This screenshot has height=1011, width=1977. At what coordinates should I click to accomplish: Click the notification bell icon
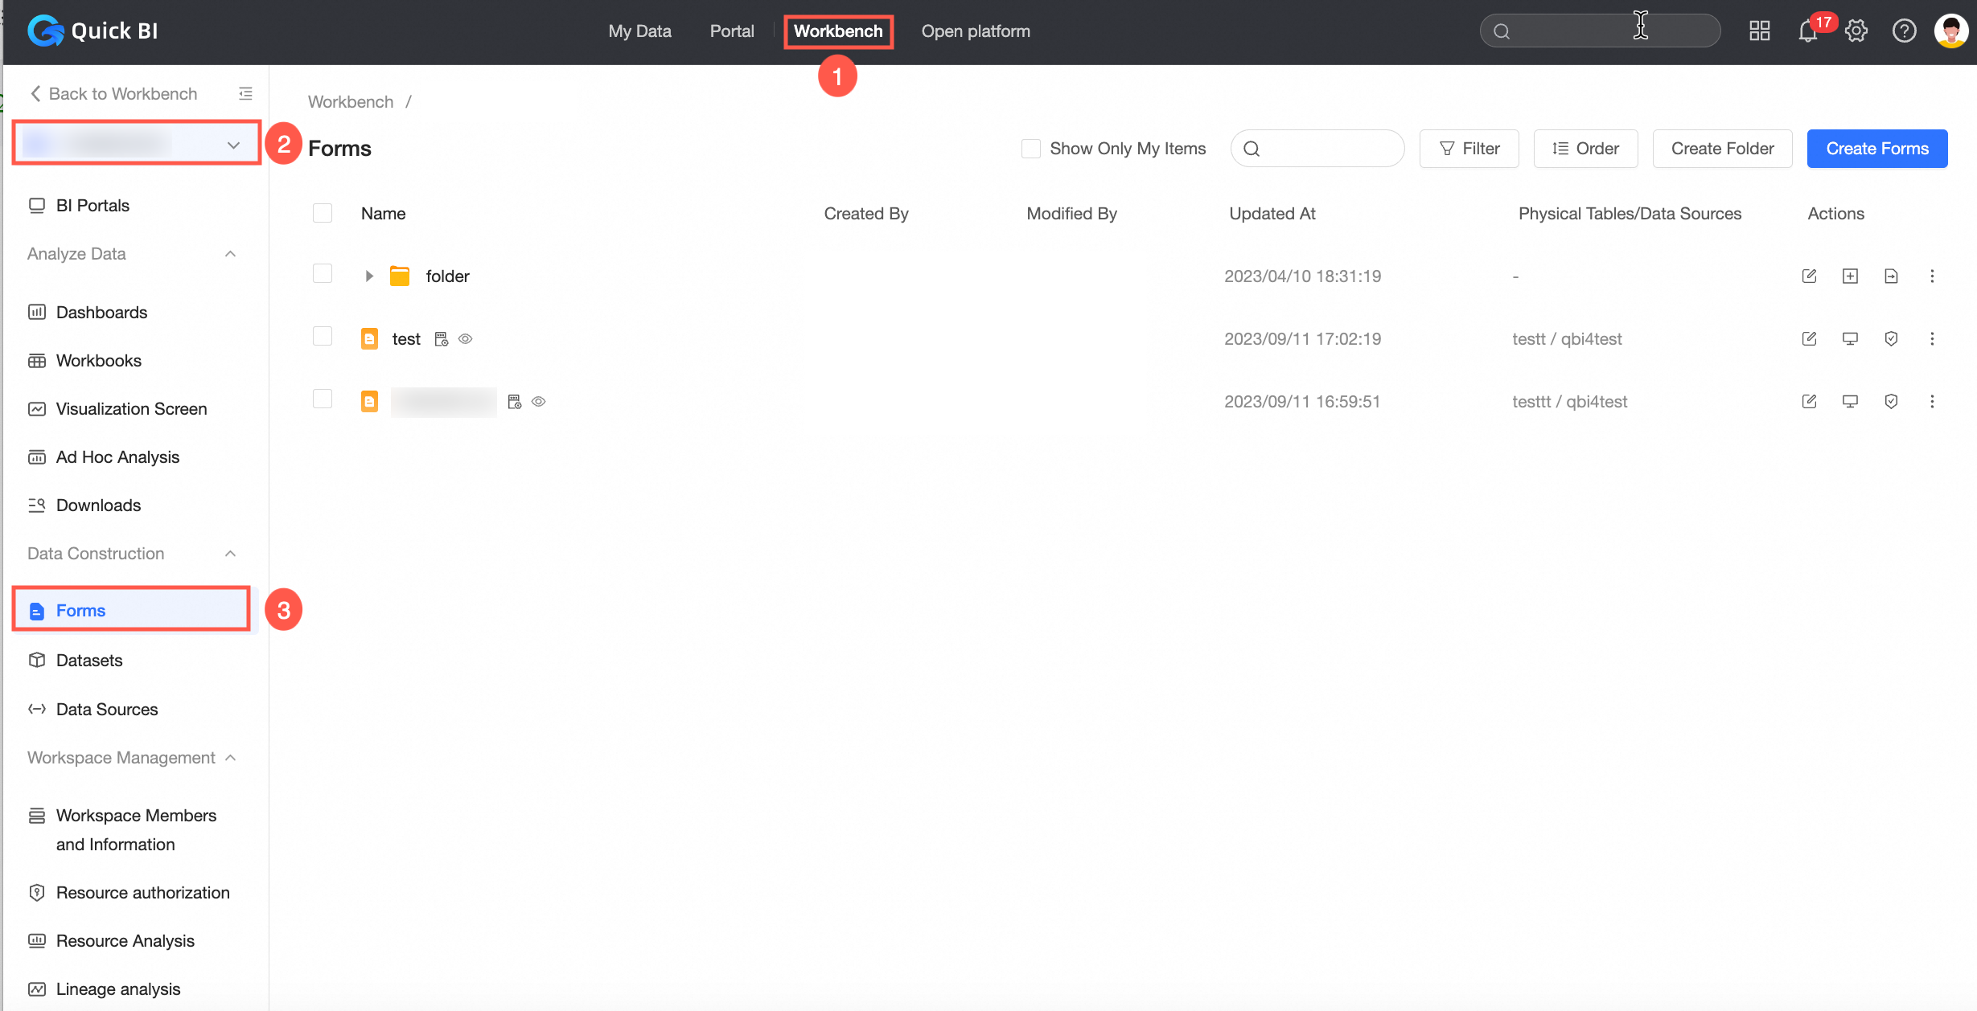[1807, 31]
